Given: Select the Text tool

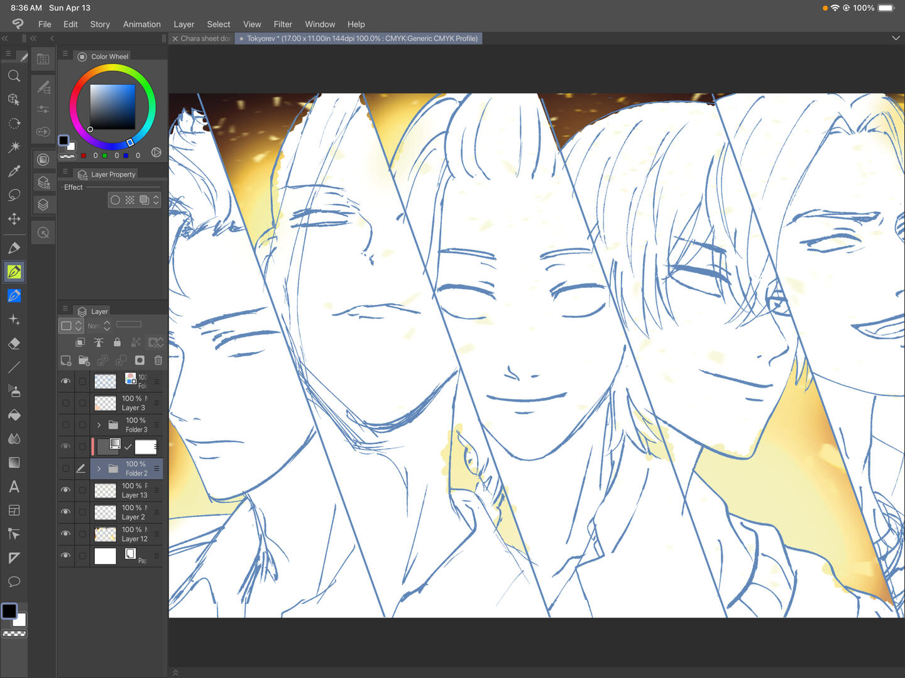Looking at the screenshot, I should click(x=14, y=486).
